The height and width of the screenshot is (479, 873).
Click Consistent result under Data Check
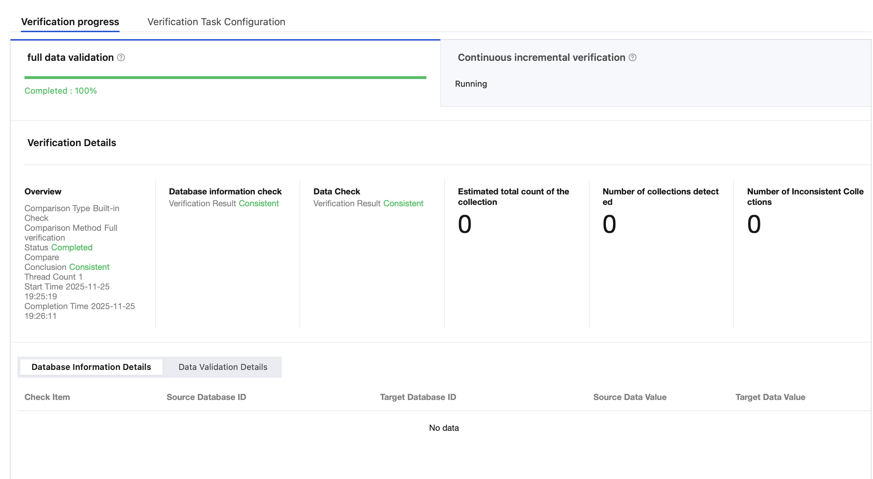(x=403, y=203)
